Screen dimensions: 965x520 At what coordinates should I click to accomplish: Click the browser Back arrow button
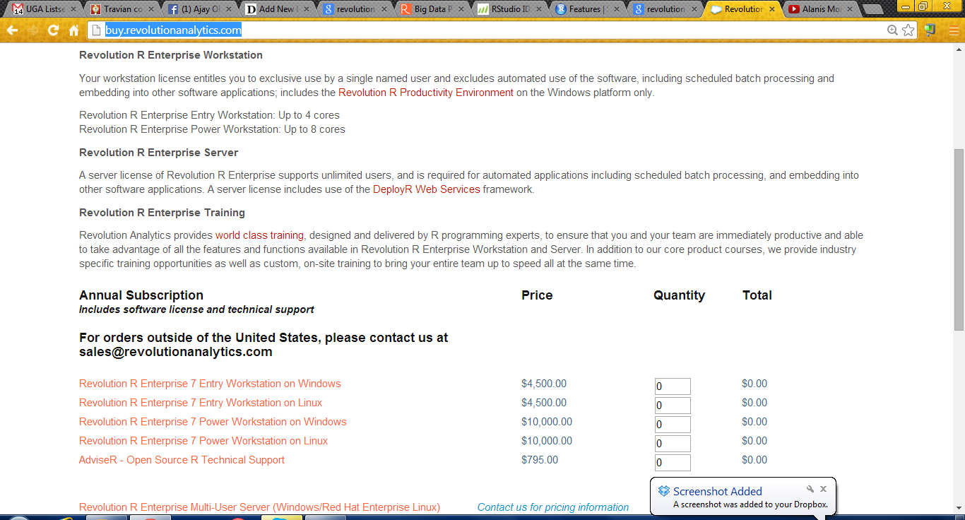tap(12, 30)
